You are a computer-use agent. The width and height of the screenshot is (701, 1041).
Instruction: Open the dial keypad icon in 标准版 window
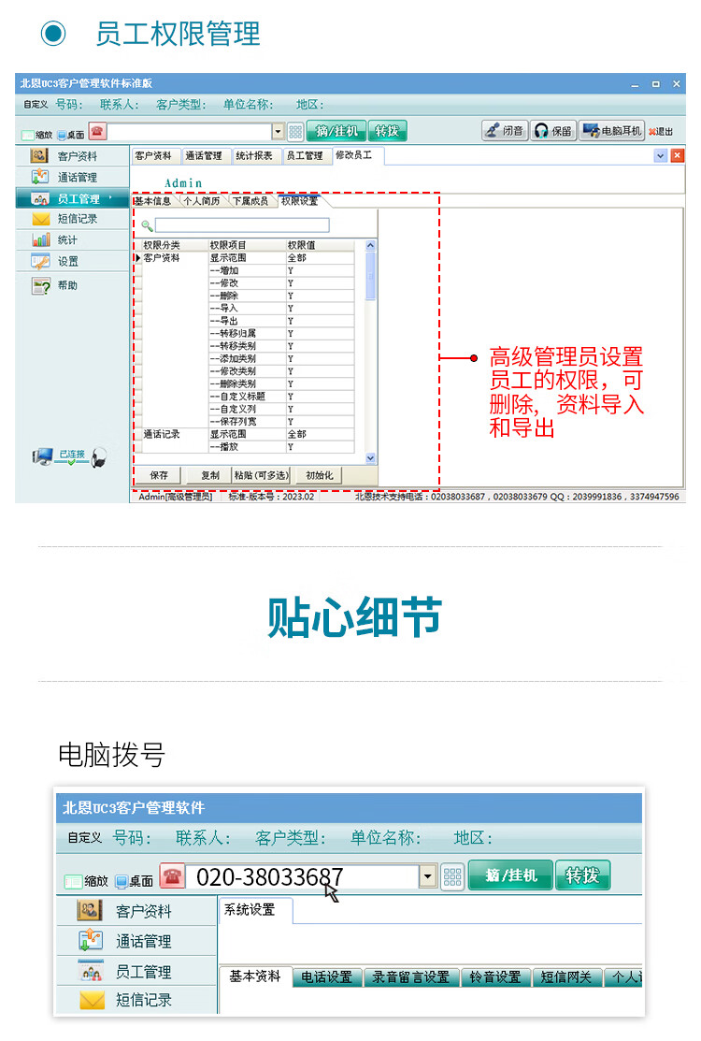pyautogui.click(x=295, y=132)
